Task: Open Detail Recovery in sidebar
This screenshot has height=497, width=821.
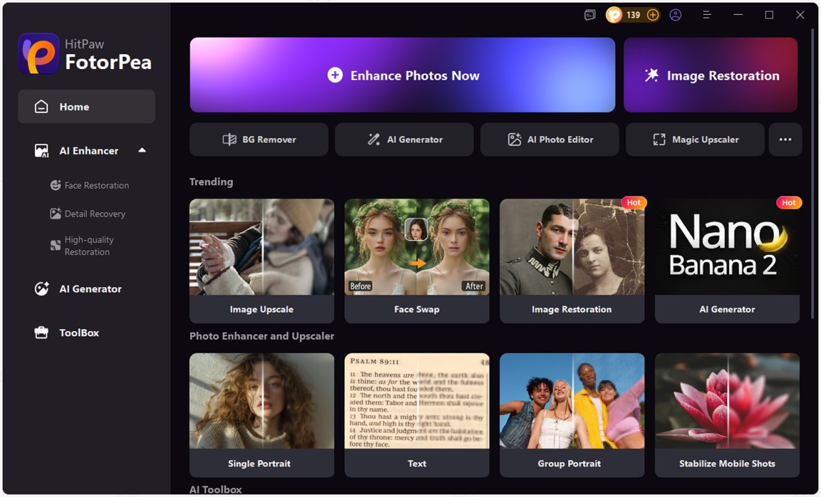Action: [88, 214]
